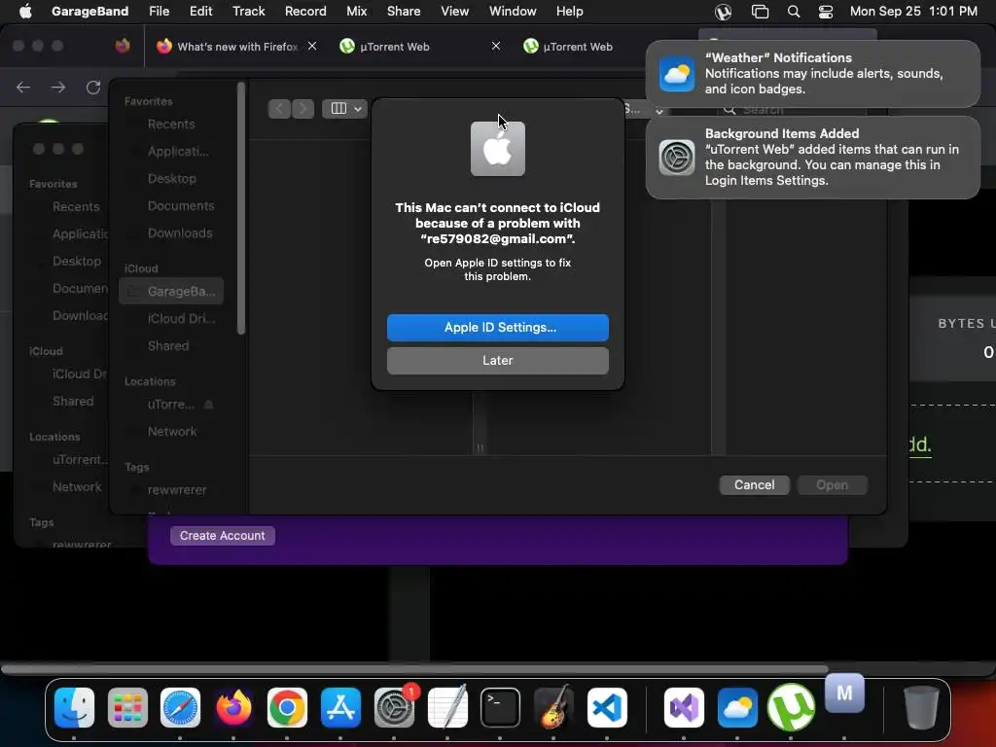The width and height of the screenshot is (996, 747).
Task: Go forward in Firefox browser toolbar
Action: coord(58,87)
